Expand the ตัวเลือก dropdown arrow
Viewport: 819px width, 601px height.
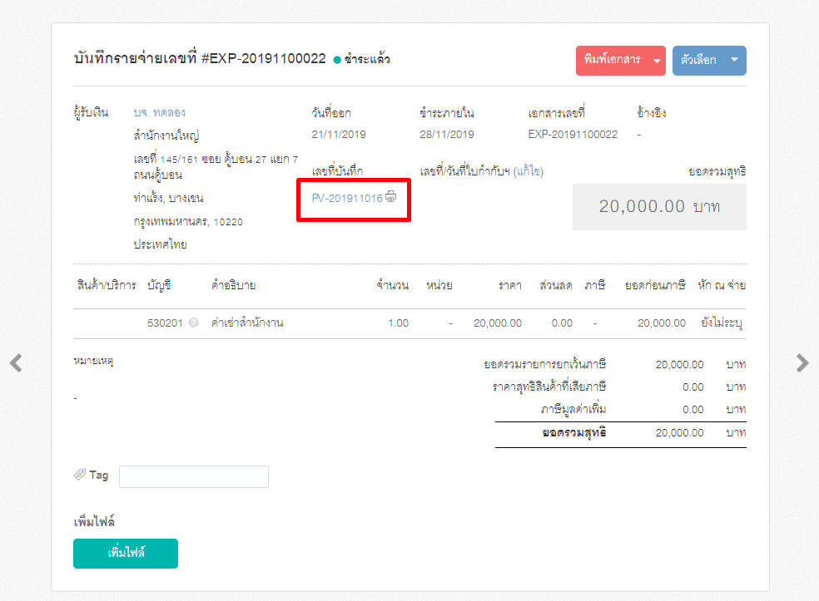(x=734, y=60)
